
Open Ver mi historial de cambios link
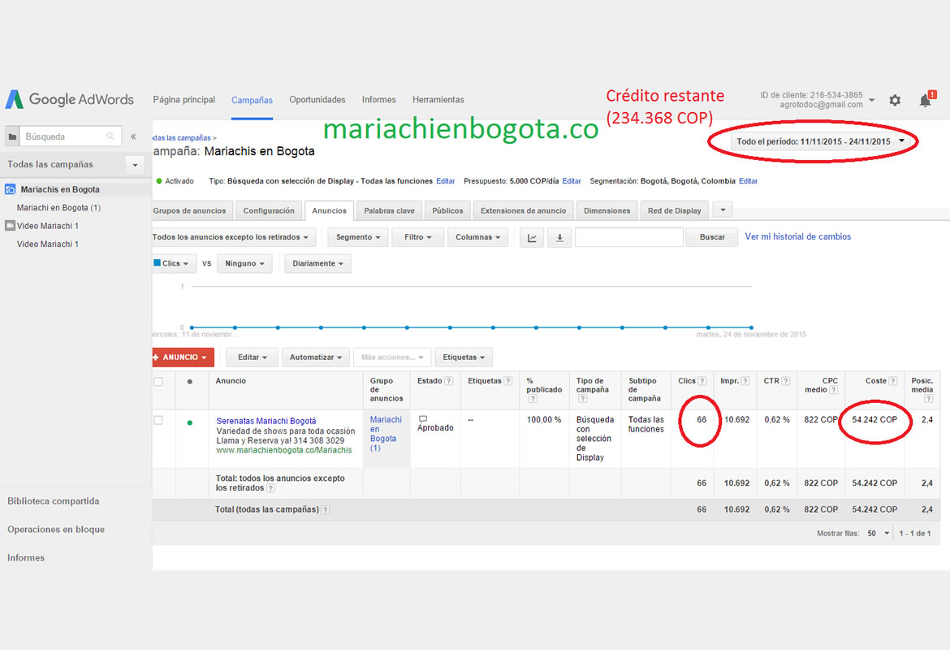(x=798, y=236)
